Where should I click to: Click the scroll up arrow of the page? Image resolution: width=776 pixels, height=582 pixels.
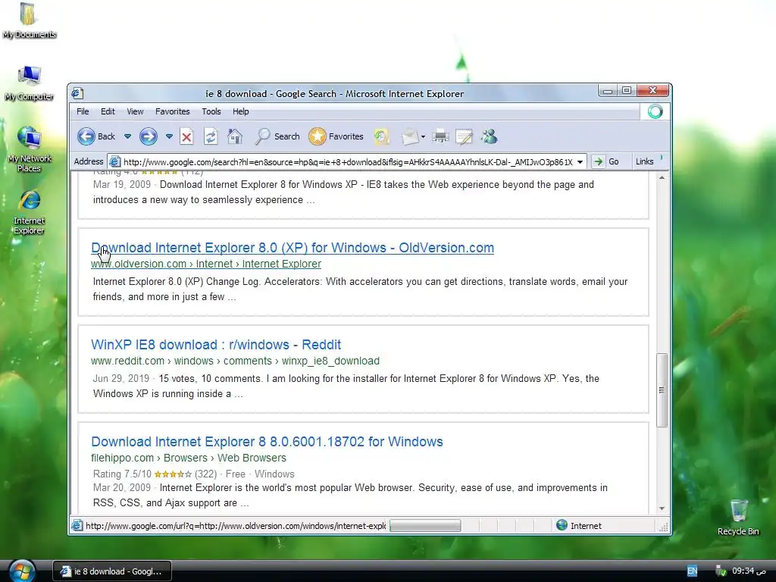(662, 177)
